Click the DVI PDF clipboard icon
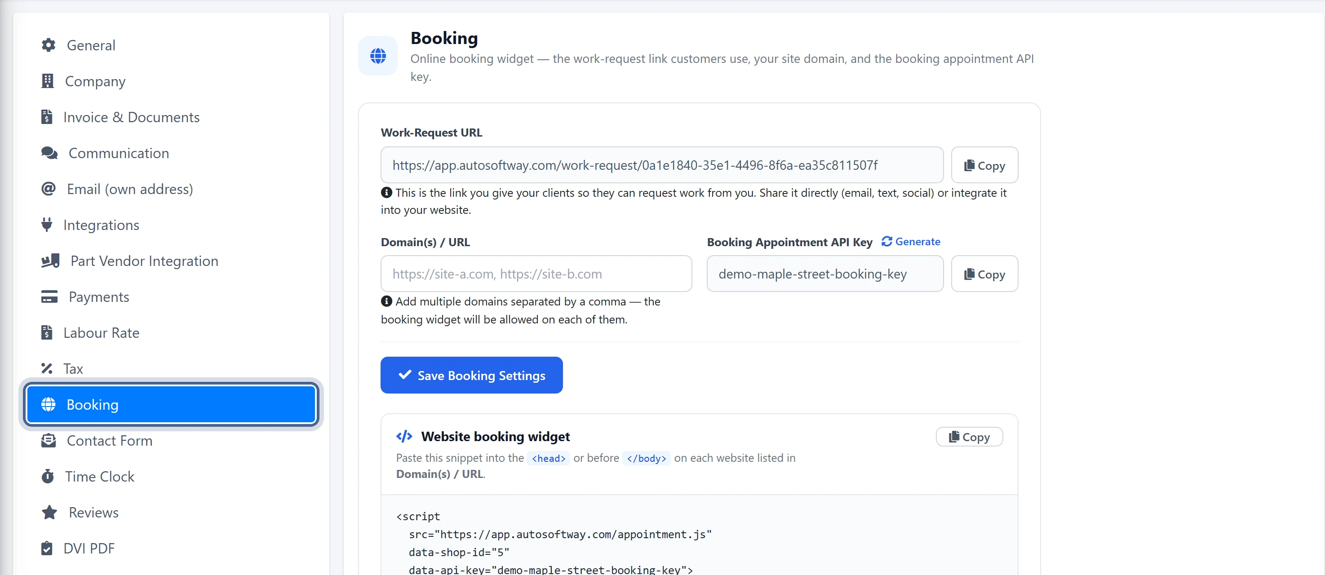The height and width of the screenshot is (575, 1325). click(x=47, y=548)
